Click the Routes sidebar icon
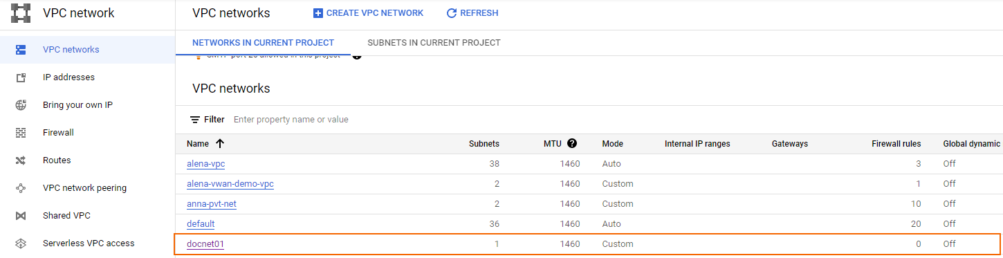1003x258 pixels. [21, 160]
